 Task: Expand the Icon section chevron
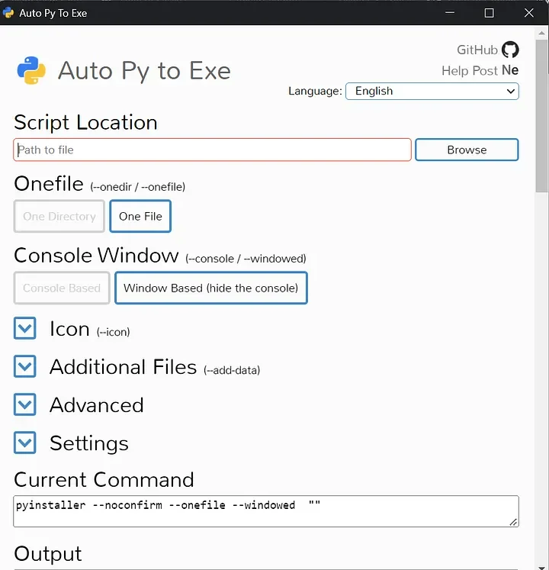click(24, 328)
